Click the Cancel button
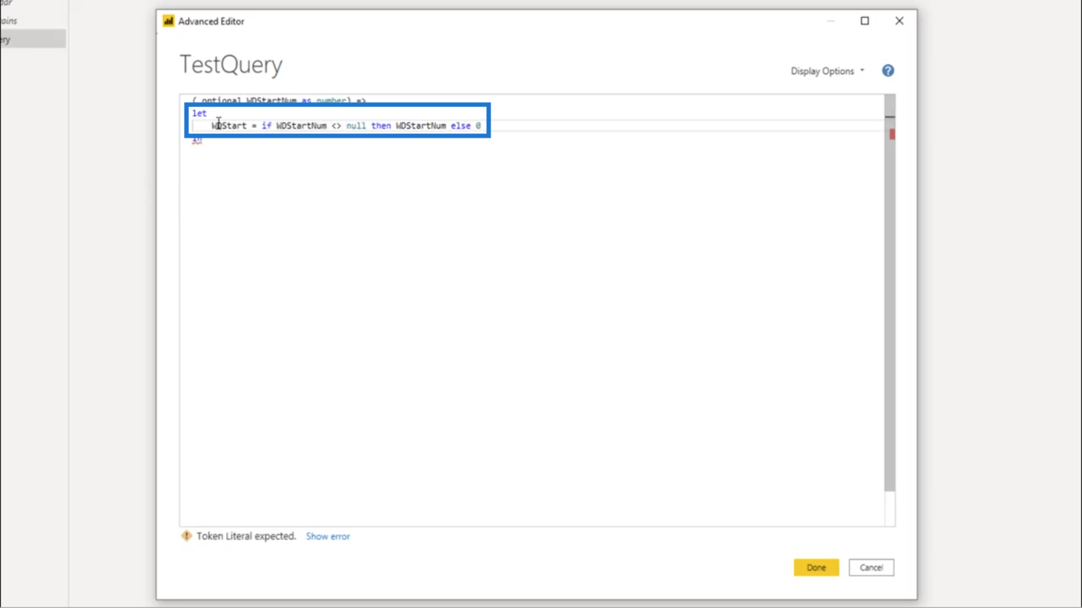Viewport: 1082px width, 608px height. click(871, 567)
